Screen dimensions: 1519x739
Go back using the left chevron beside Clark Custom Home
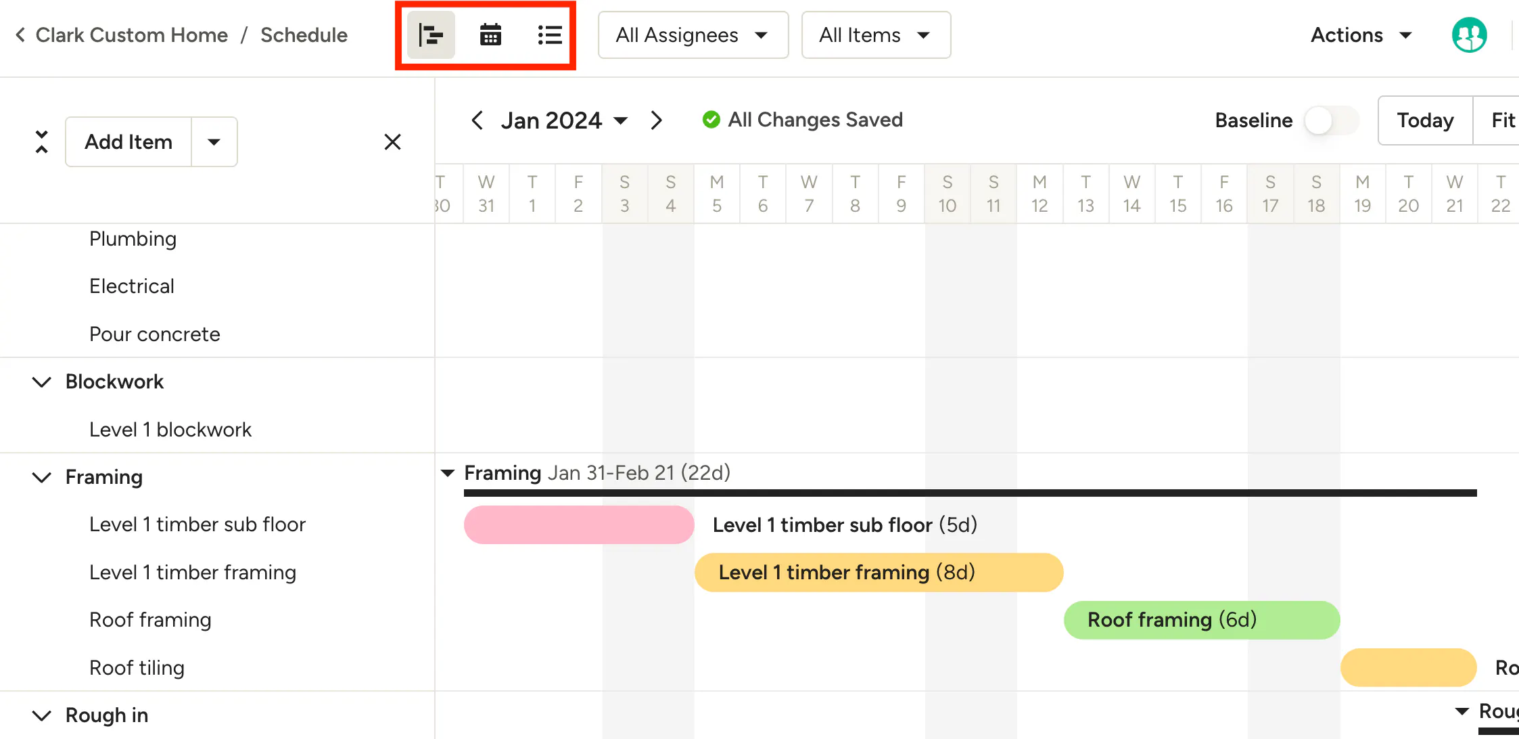20,35
